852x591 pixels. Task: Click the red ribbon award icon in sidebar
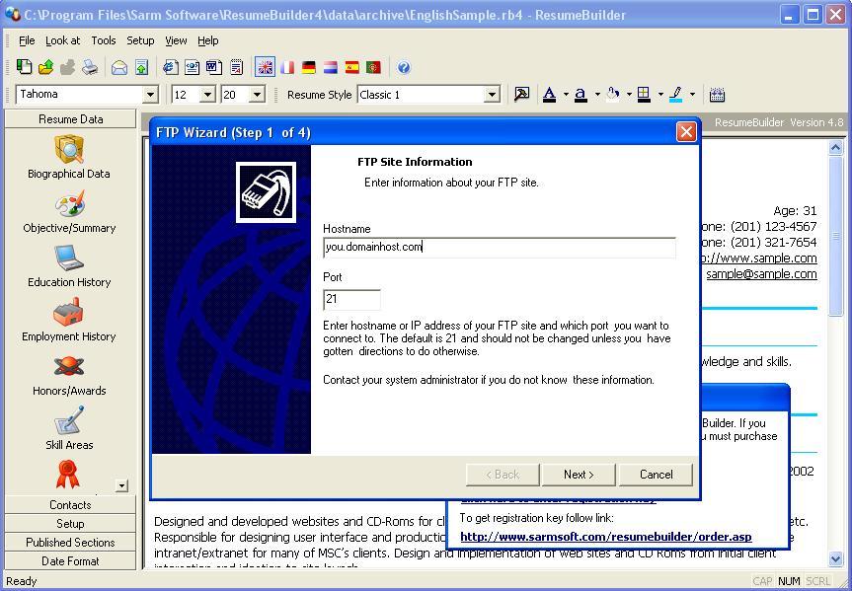point(68,475)
